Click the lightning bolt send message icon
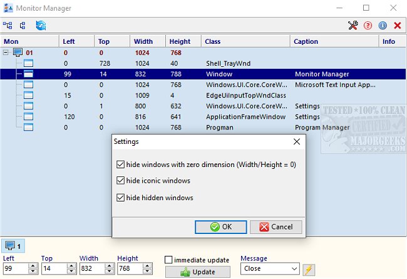Viewport: 407px width, 279px height. pyautogui.click(x=308, y=270)
